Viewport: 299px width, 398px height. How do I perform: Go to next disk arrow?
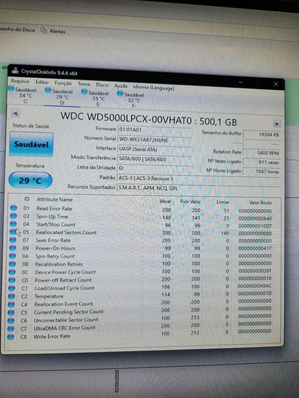pos(277,124)
